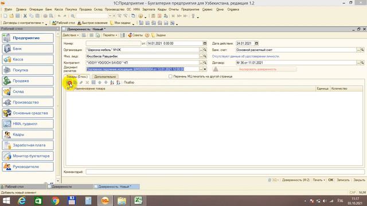Open the calendar picker for the document date
The image size is (367, 206).
click(205, 43)
